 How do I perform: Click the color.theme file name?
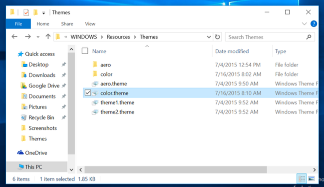tap(114, 93)
